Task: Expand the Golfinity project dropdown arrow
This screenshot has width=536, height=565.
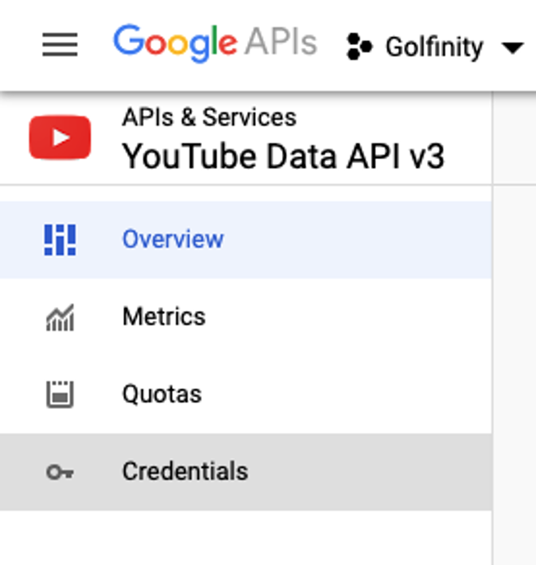Action: [513, 48]
